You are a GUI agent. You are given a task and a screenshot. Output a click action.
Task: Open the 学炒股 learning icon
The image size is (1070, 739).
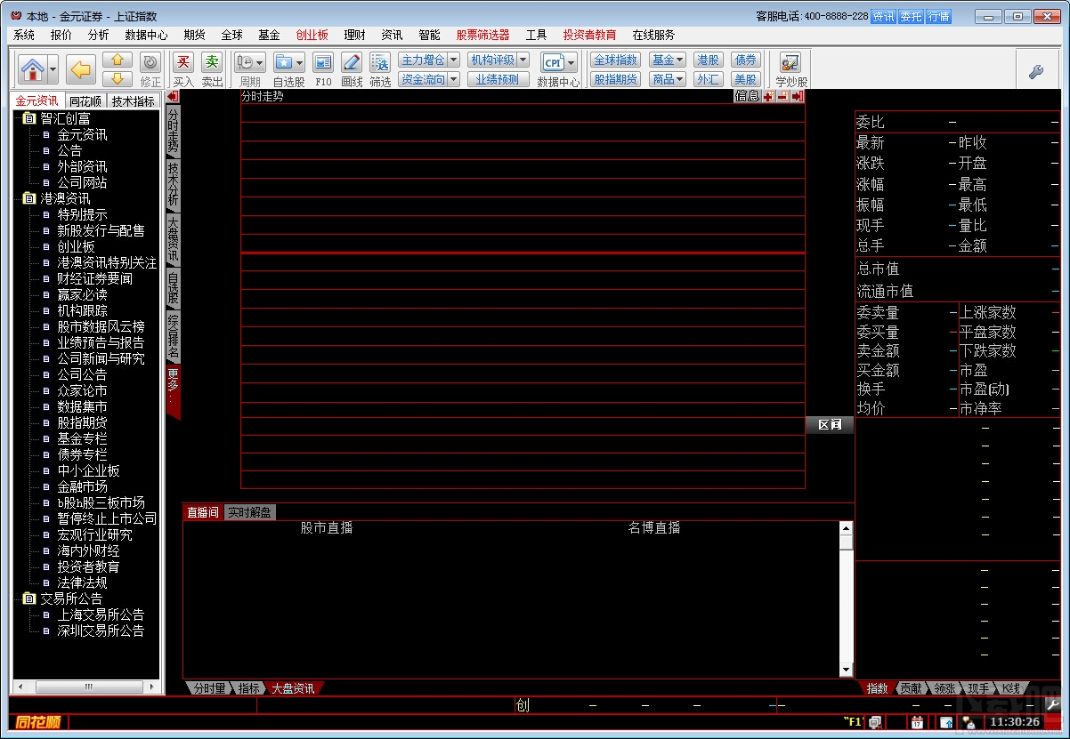click(x=790, y=62)
